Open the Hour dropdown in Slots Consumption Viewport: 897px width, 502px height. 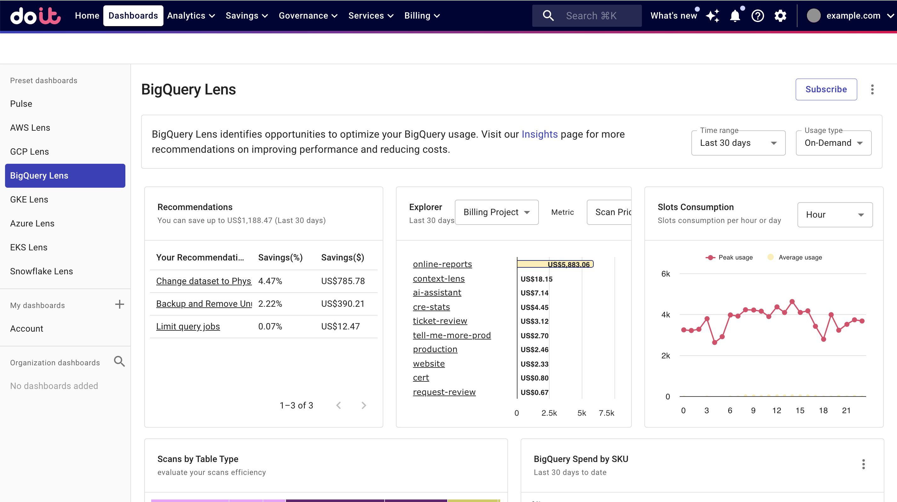835,214
